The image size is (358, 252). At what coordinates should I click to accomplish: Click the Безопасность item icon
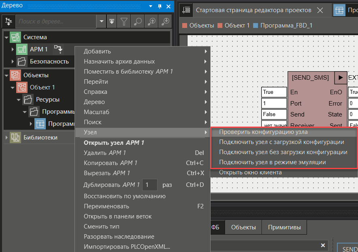(x=21, y=62)
